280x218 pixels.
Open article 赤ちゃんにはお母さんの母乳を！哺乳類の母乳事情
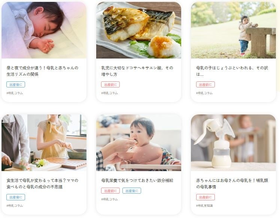click(x=232, y=183)
